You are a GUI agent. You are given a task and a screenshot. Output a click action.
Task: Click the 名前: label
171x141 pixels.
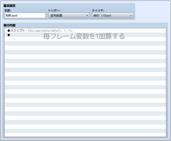point(8,11)
